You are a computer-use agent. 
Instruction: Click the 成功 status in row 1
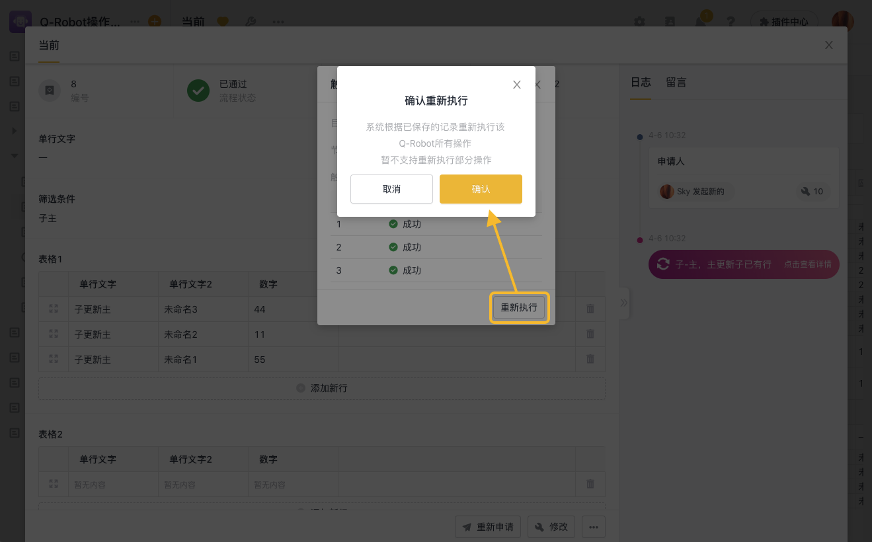(405, 224)
